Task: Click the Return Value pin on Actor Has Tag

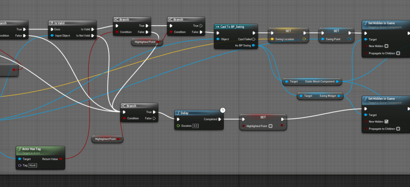Action: (60, 159)
